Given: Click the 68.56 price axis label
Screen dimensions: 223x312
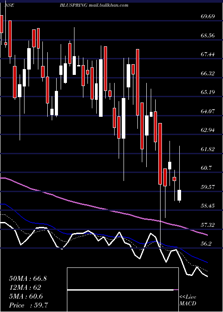Looking at the screenshot, I should (207, 36).
